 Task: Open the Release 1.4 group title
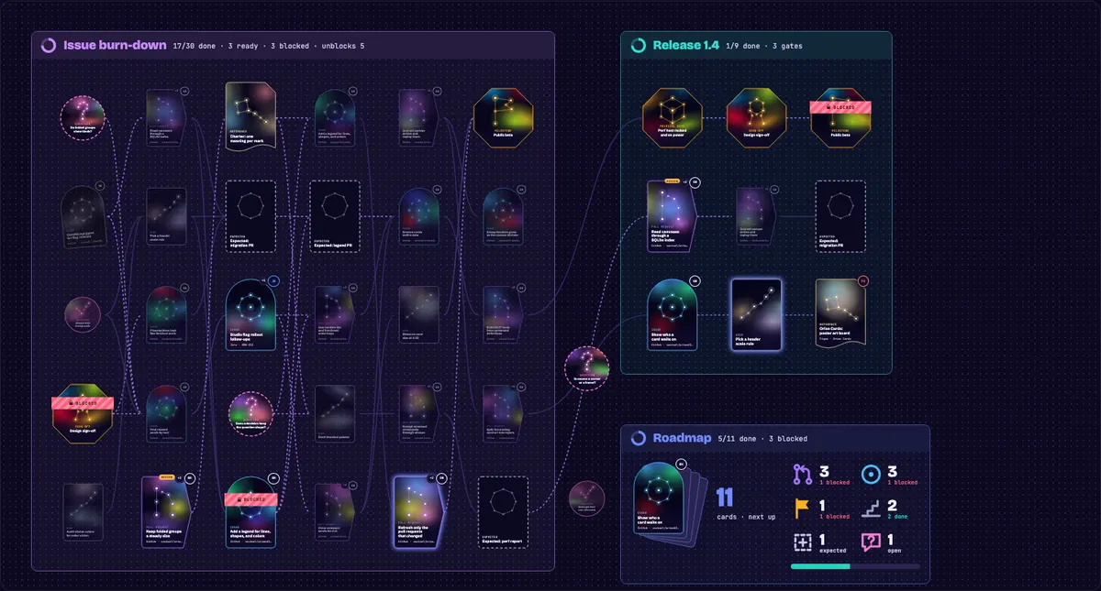[x=685, y=45]
